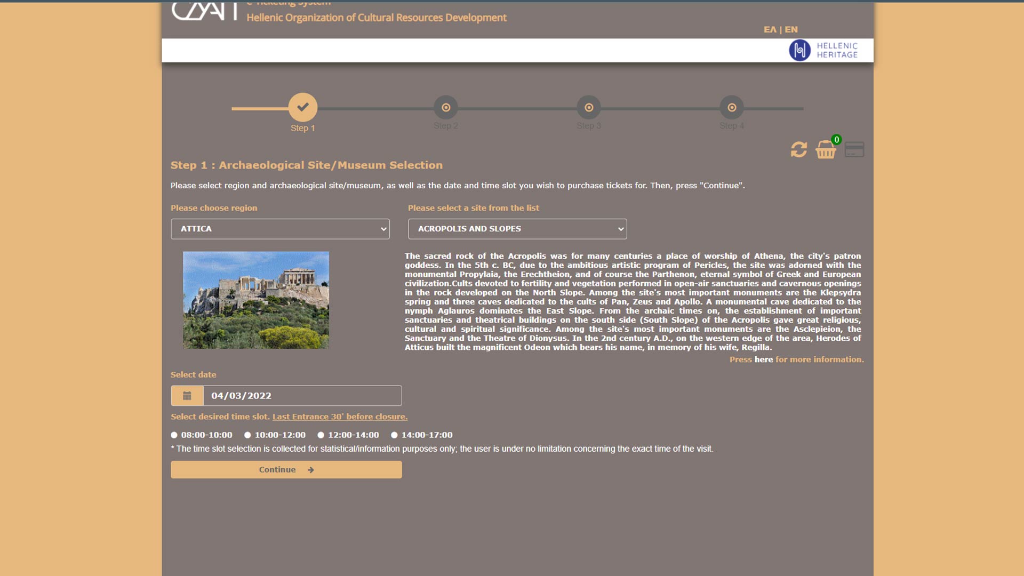Viewport: 1024px width, 576px height.
Task: Expand the Acropolis and Slopes site dropdown
Action: pos(517,229)
